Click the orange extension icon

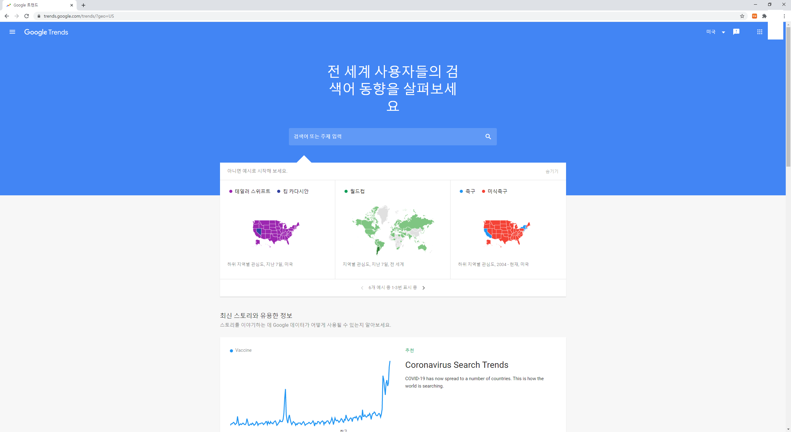tap(755, 16)
